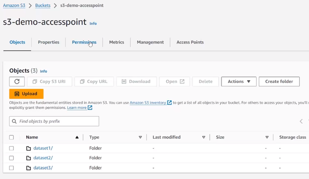Click folder icon of dataset3/

coord(29,168)
